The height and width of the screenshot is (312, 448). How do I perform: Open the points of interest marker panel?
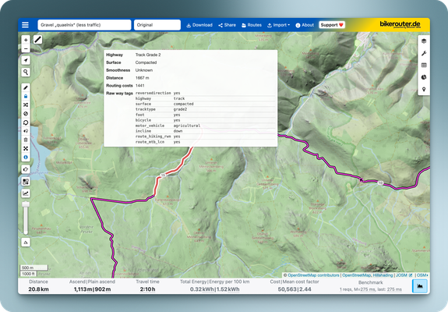424,89
